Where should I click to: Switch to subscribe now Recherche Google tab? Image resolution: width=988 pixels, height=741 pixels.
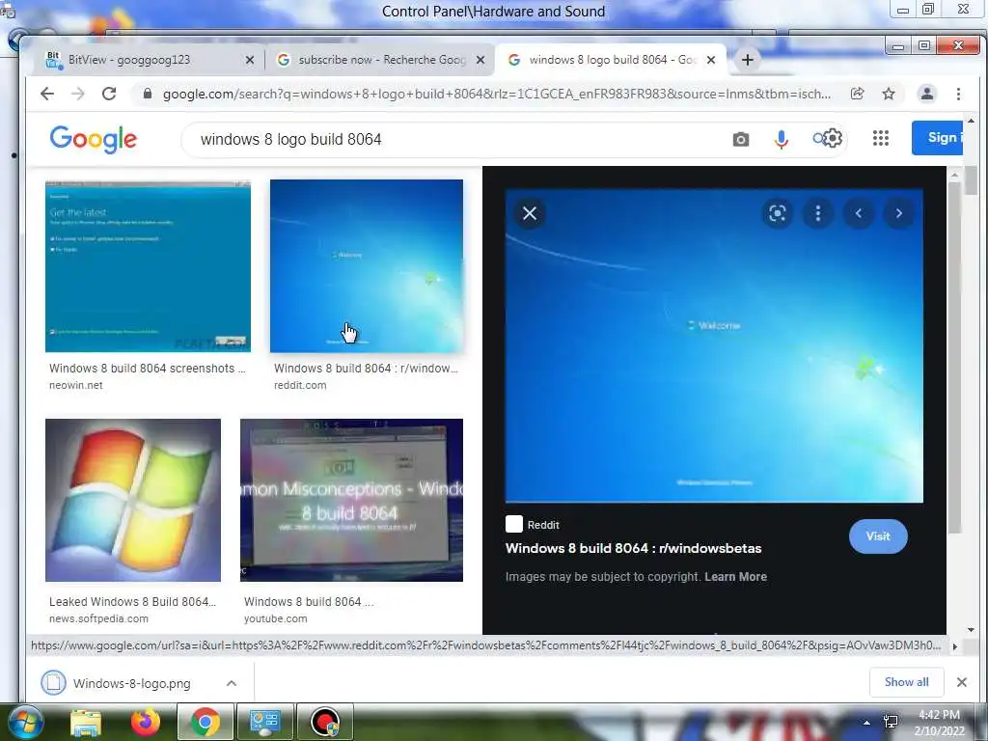coord(382,60)
